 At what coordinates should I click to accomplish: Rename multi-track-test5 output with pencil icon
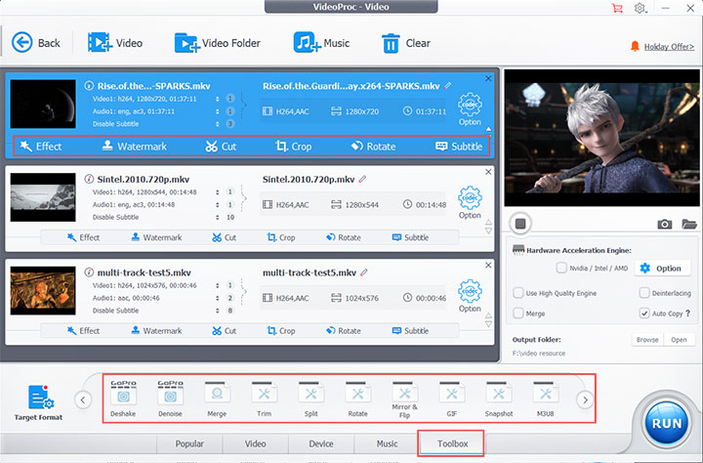[x=364, y=273]
